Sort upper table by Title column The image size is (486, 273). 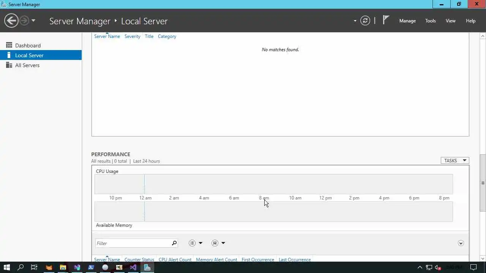point(149,36)
